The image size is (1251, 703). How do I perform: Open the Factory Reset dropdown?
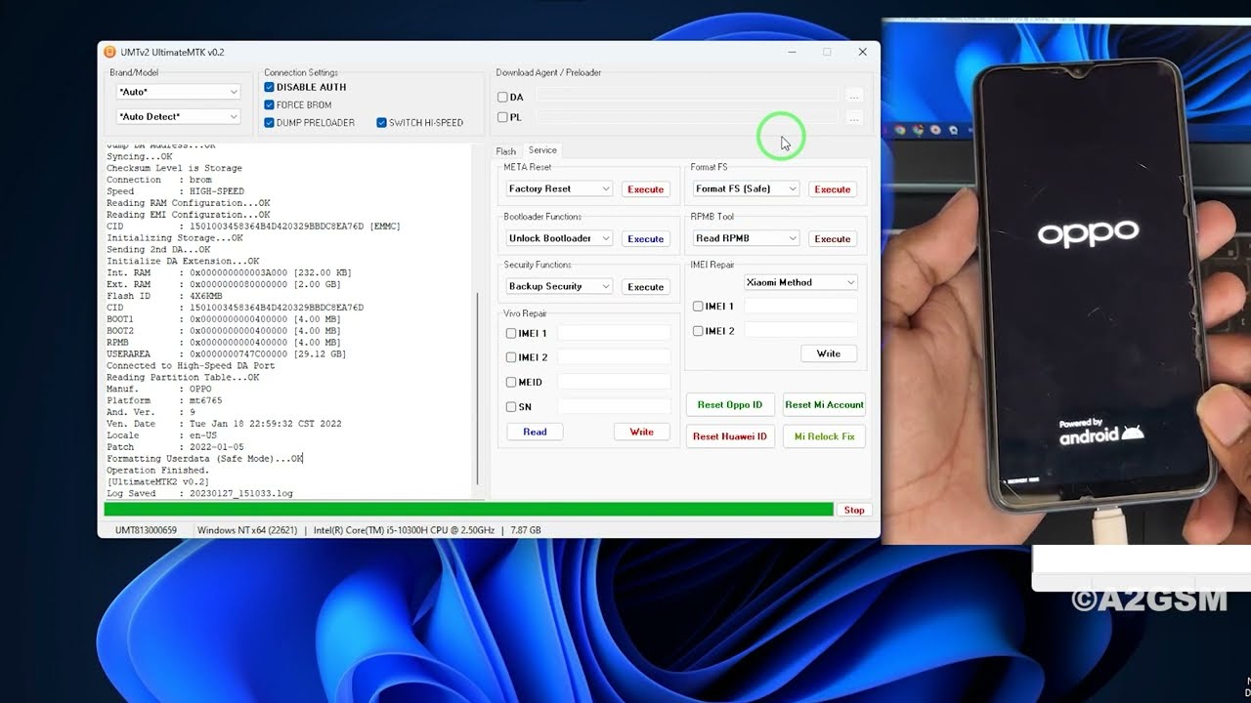(x=559, y=188)
